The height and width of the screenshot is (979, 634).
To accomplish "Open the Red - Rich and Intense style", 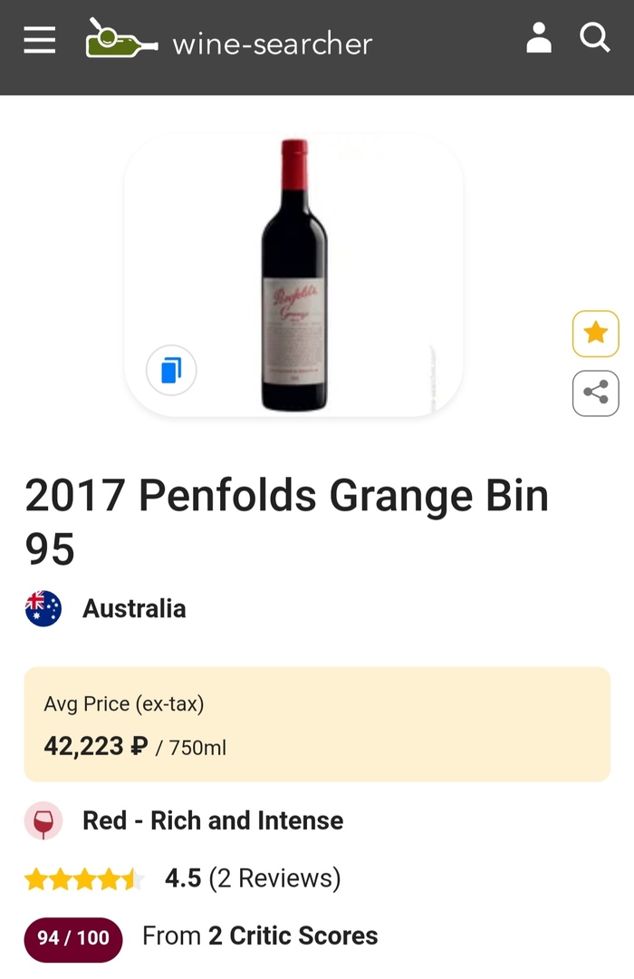I will click(213, 820).
